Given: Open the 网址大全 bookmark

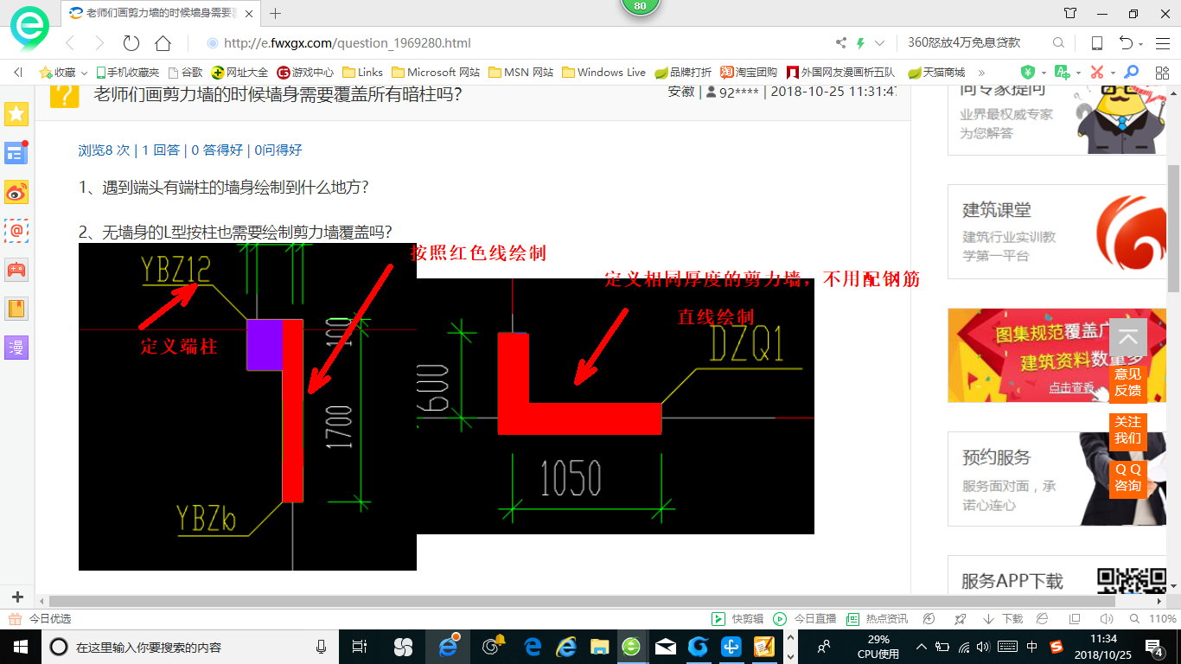Looking at the screenshot, I should pos(241,73).
